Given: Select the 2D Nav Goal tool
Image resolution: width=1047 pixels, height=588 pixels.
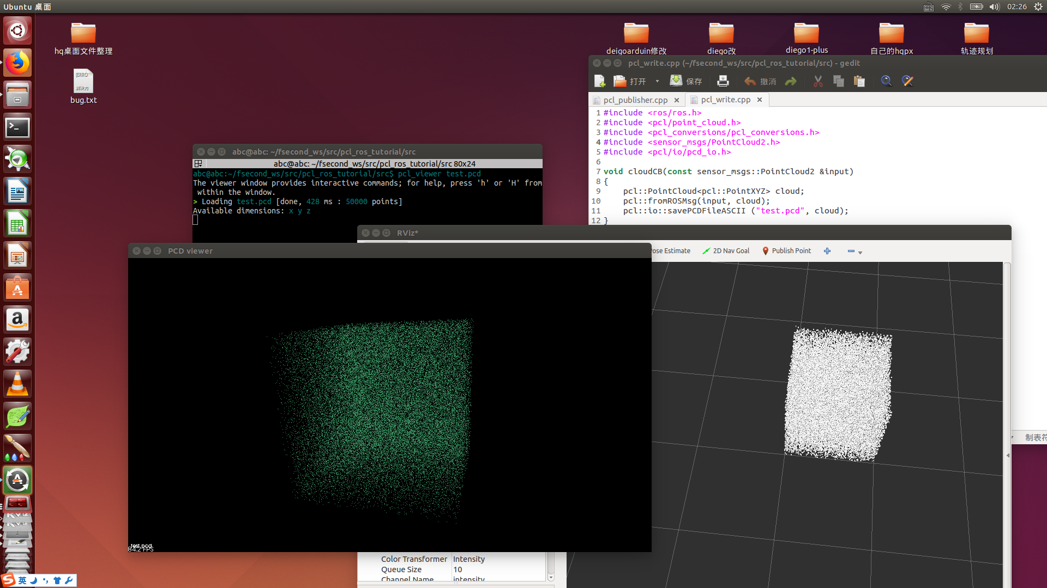Looking at the screenshot, I should 726,251.
